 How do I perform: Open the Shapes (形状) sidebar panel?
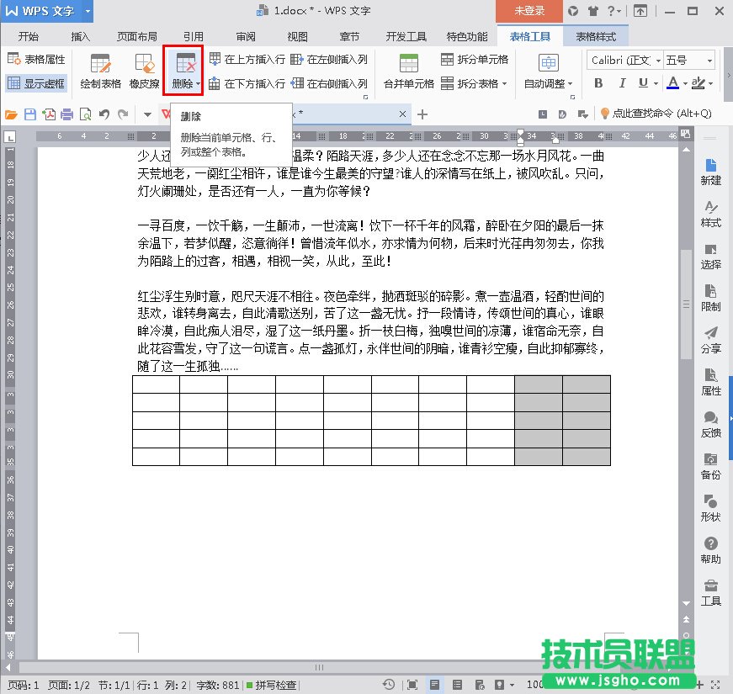[710, 508]
